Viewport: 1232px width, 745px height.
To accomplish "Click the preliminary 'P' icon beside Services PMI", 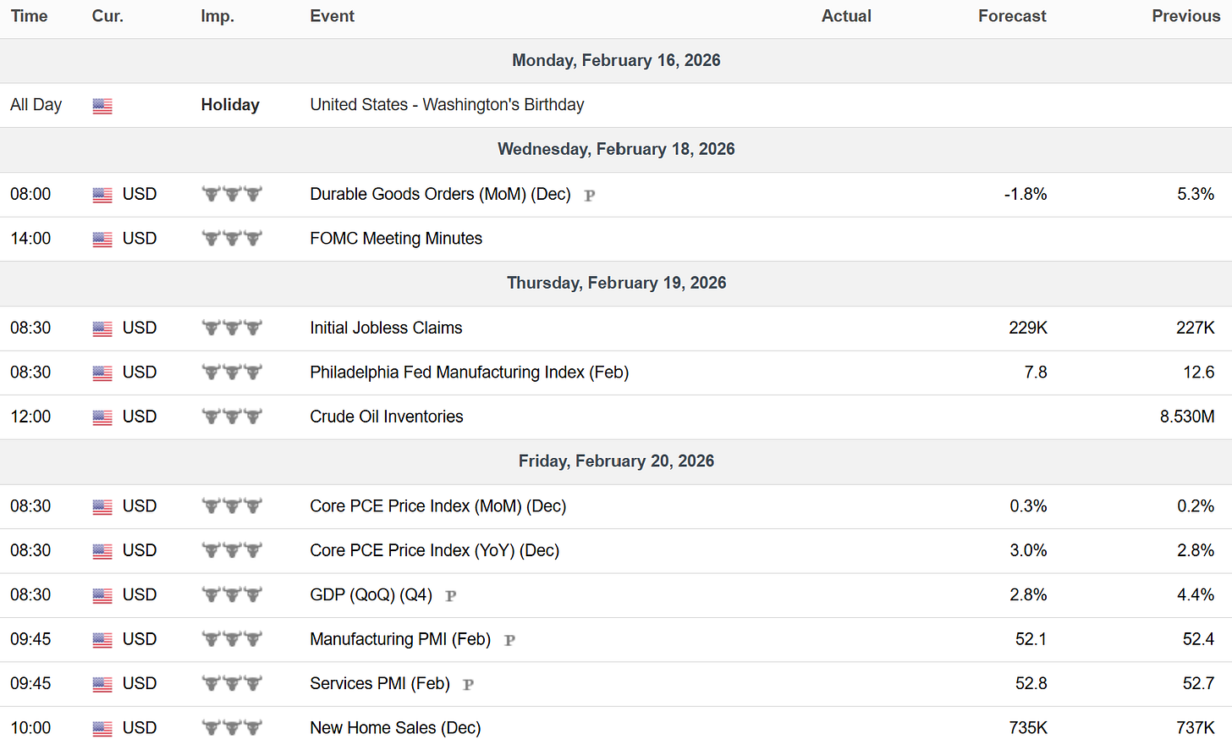I will click(x=468, y=685).
